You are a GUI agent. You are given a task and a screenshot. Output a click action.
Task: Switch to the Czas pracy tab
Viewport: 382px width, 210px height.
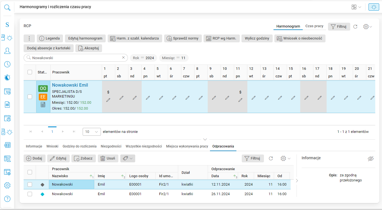(x=314, y=26)
